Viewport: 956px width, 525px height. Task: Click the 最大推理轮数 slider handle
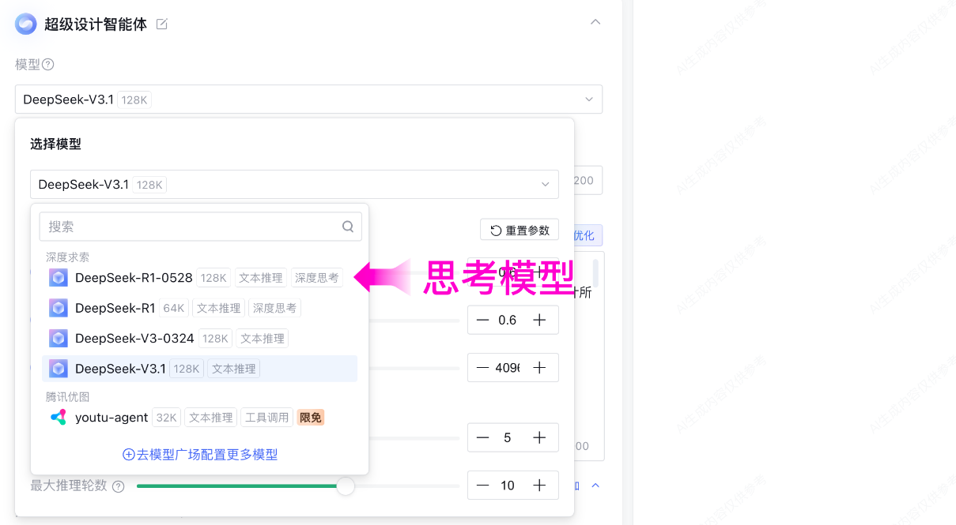(346, 486)
